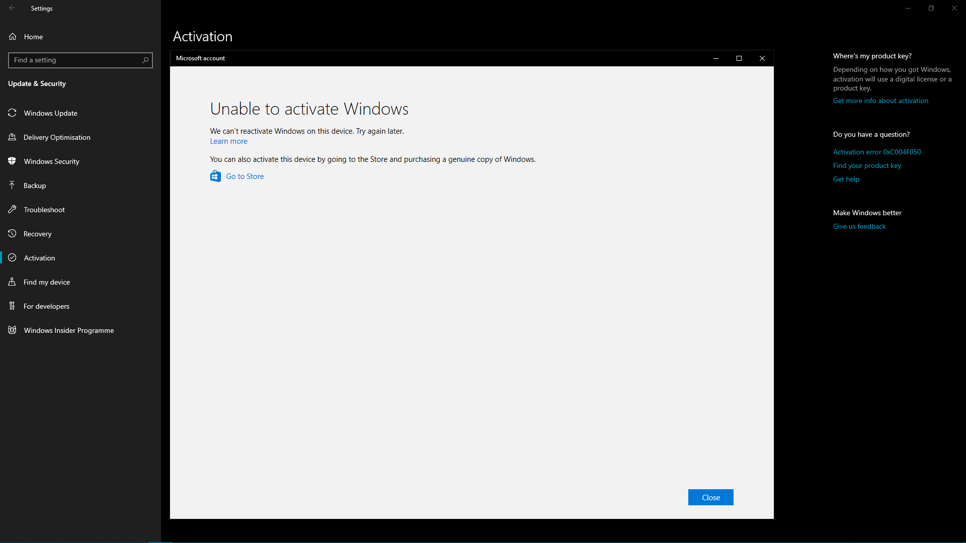Click Give us feedback link
Screen dimensions: 966x543
[x=859, y=226]
